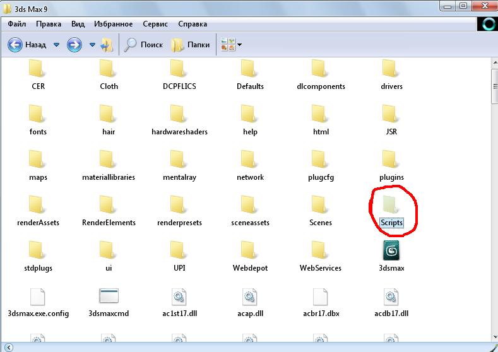The image size is (498, 352).
Task: Open the Избранное menu
Action: (114, 24)
